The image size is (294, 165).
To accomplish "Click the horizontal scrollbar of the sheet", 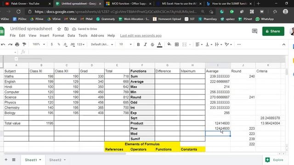I will 65,154.
